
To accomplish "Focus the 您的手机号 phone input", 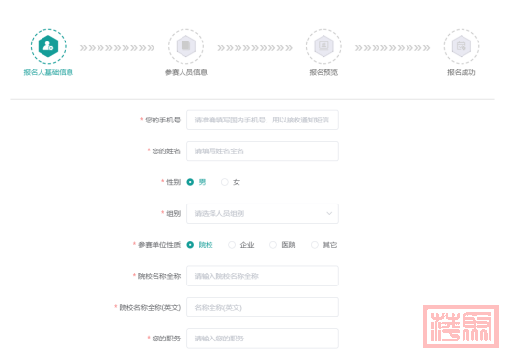I will coord(263,120).
